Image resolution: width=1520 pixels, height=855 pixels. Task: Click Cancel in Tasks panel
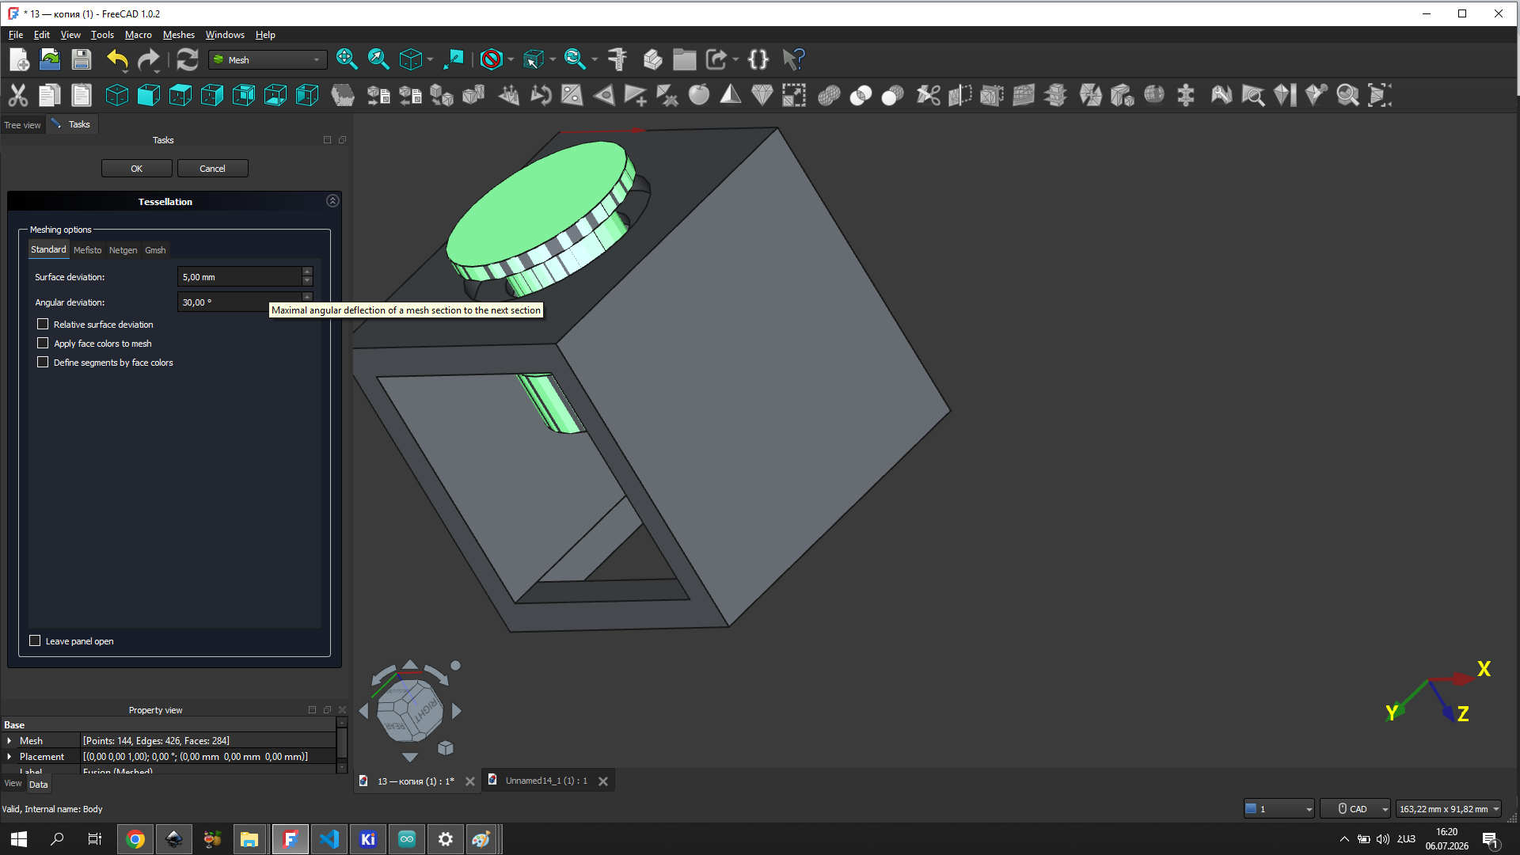tap(212, 169)
